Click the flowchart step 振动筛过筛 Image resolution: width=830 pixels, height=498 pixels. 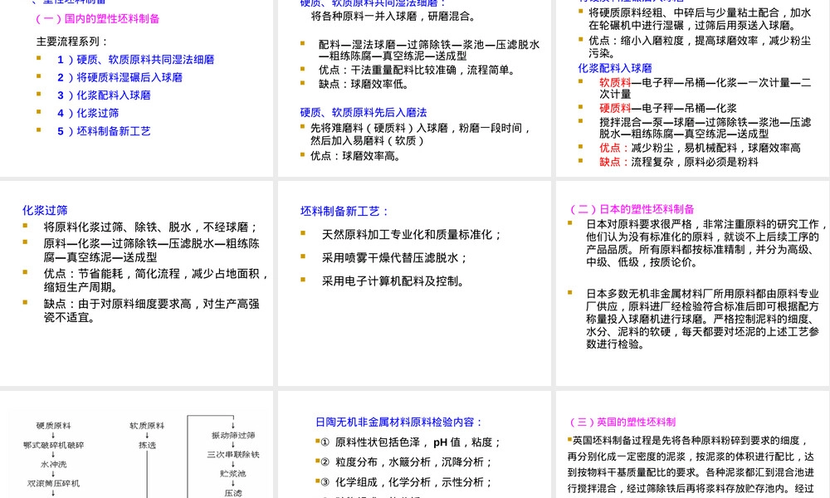pos(233,436)
